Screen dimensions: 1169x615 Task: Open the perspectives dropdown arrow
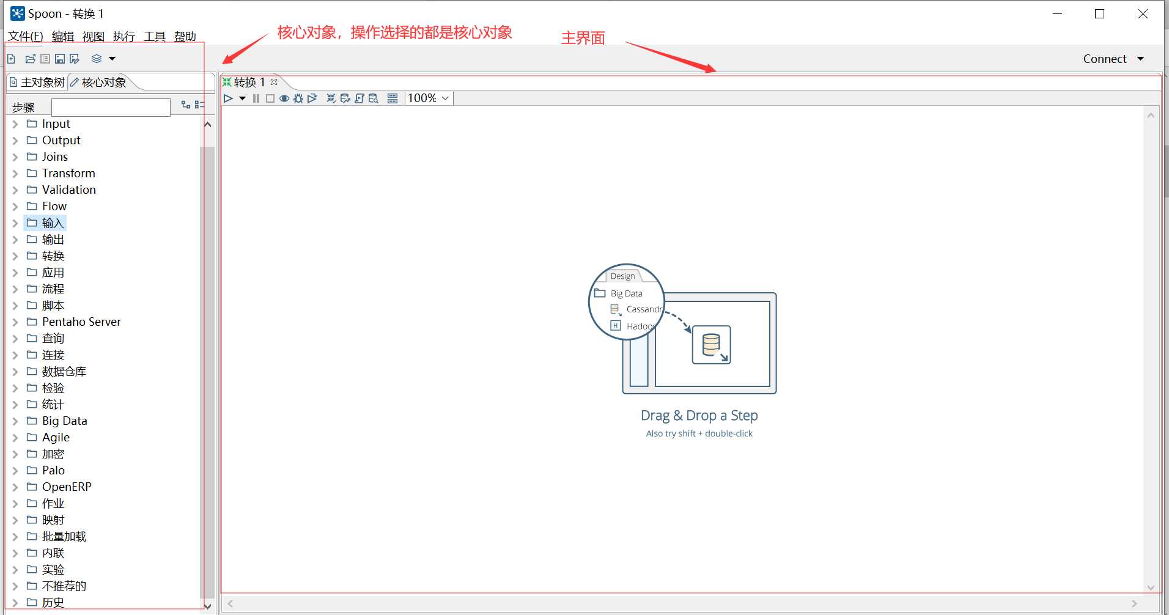tap(112, 59)
